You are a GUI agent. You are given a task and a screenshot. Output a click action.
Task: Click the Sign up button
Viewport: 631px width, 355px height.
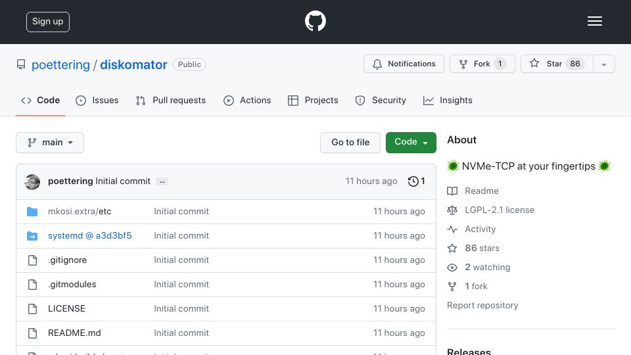point(48,22)
